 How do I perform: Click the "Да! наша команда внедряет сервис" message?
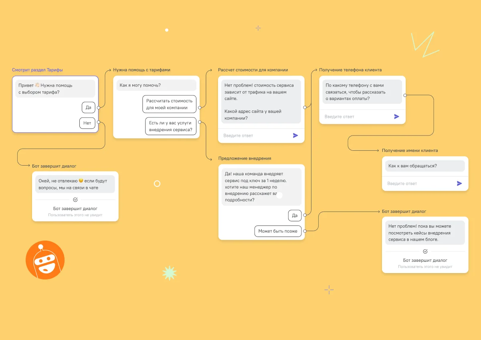261,187
